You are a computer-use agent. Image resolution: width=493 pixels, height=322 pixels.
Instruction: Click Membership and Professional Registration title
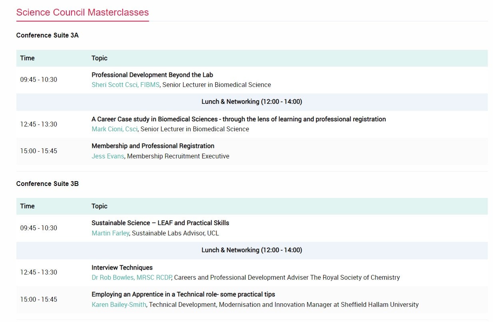[153, 146]
